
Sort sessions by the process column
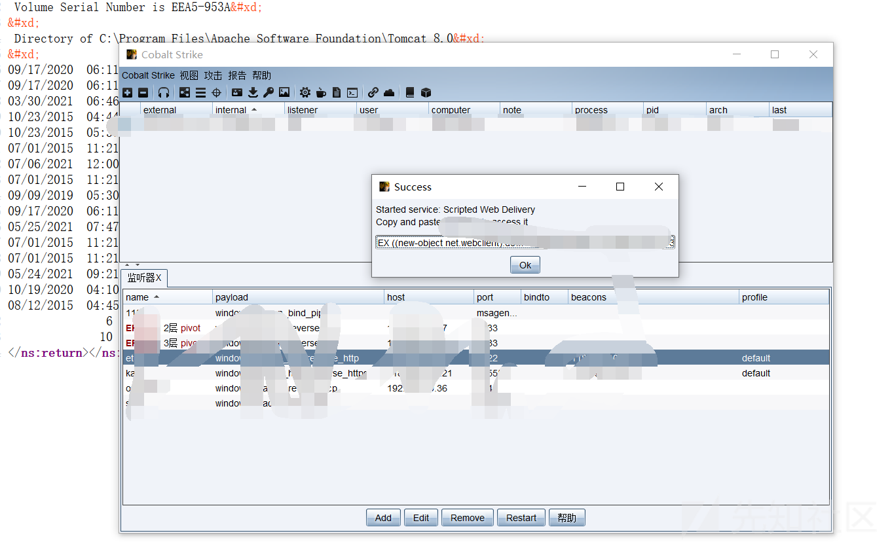(608, 110)
